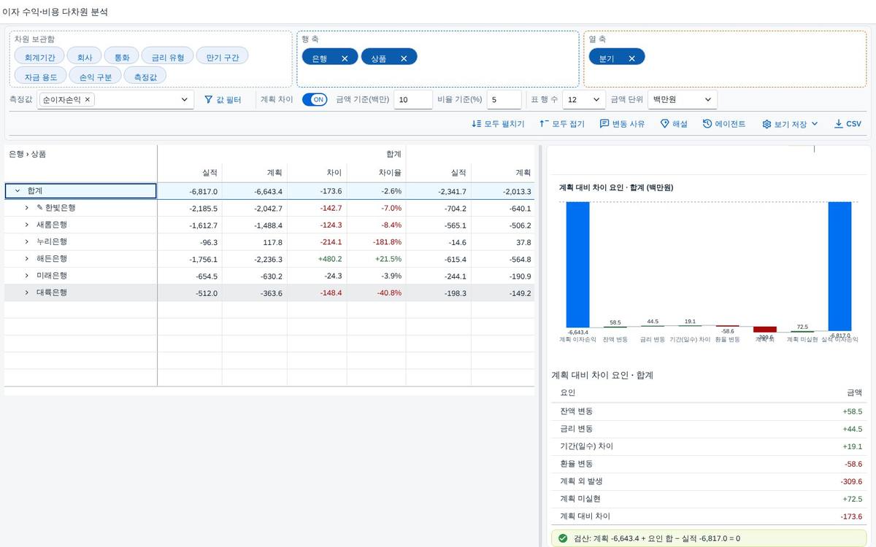Viewport: 876px width, 547px height.
Task: Click the blue 실적 이자손익 waterfall bar
Action: (x=839, y=266)
